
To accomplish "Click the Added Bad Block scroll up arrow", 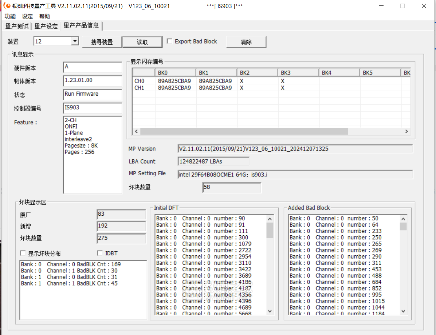I will click(x=403, y=219).
